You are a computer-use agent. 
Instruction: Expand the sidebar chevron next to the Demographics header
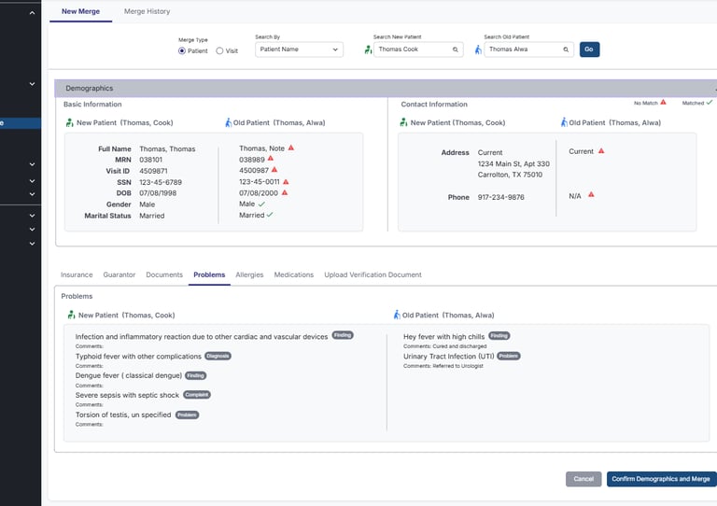tap(32, 84)
